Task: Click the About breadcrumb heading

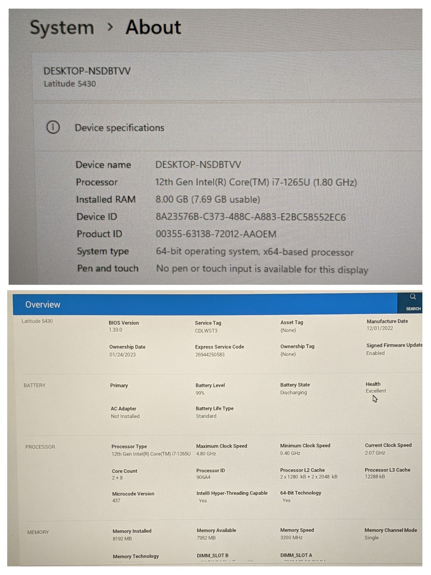Action: [x=153, y=27]
